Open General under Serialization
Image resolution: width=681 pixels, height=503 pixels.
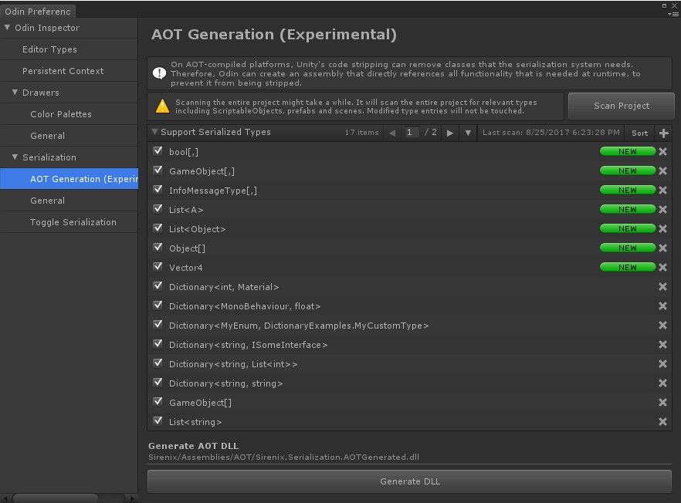tap(69, 201)
